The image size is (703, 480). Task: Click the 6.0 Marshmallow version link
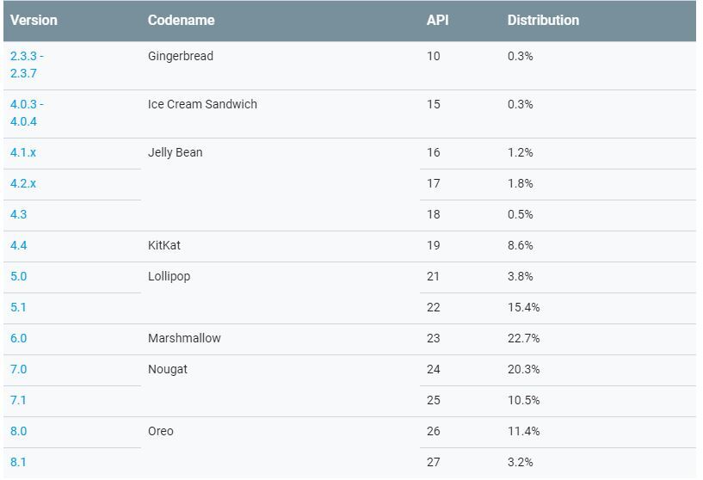(x=19, y=338)
